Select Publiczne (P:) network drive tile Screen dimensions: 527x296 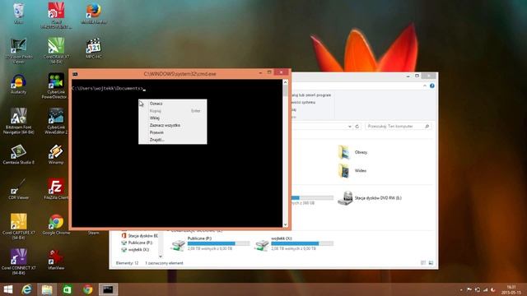210,243
